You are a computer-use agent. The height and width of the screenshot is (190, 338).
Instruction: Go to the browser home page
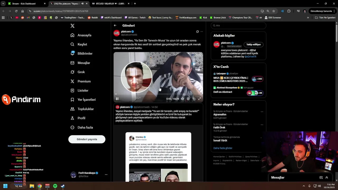[22, 11]
